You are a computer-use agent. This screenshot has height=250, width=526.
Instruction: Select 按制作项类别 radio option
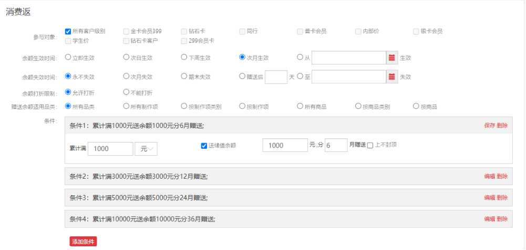pyautogui.click(x=184, y=106)
